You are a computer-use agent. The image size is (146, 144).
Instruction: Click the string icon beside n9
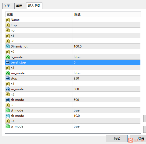(8, 52)
